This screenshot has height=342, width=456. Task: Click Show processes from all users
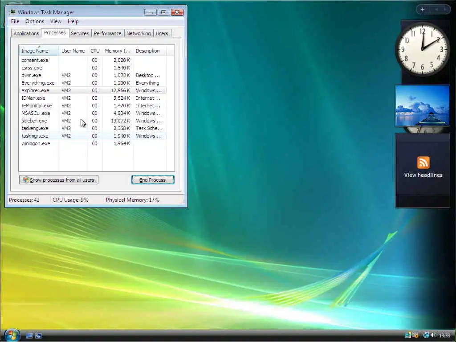tap(59, 180)
